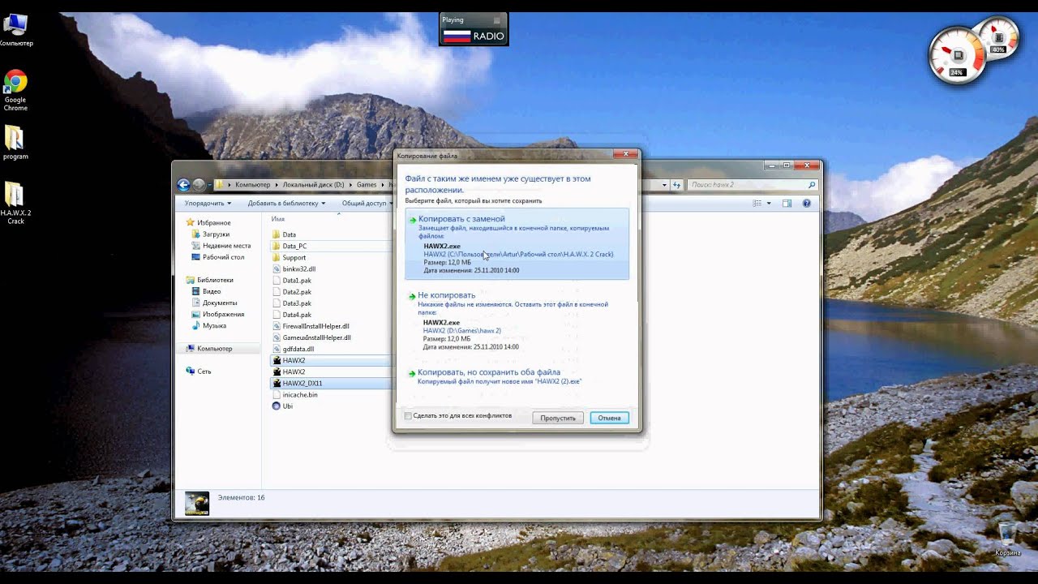Screen dimensions: 1038x584
Task: Click the memory meter gadget showing 40%
Action: click(x=997, y=39)
